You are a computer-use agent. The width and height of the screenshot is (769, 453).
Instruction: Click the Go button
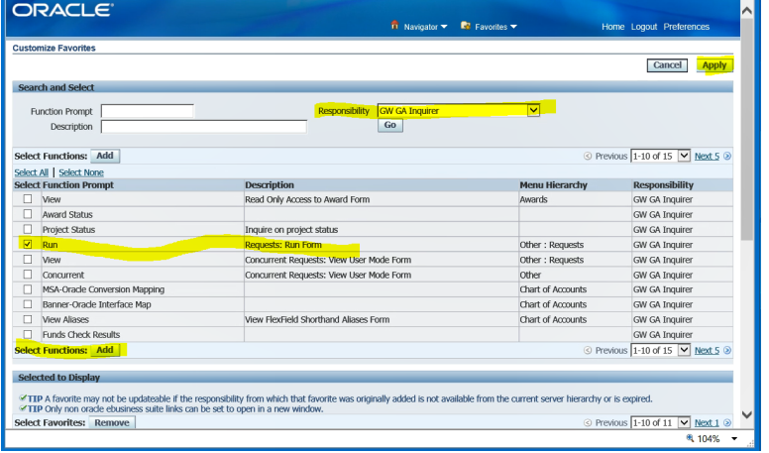[389, 125]
